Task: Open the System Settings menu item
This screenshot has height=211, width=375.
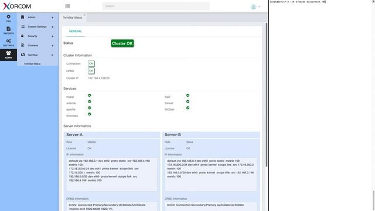Action: (37, 26)
